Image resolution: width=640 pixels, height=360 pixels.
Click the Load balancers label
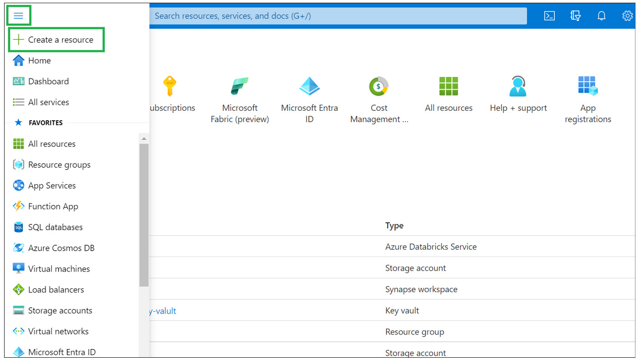[56, 290]
